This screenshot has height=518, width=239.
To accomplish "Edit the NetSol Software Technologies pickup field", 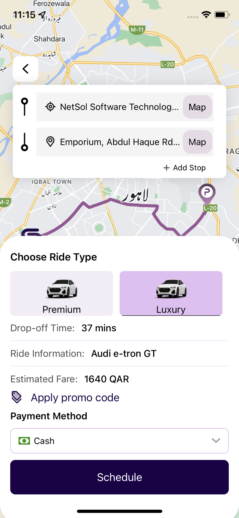I will pyautogui.click(x=119, y=107).
